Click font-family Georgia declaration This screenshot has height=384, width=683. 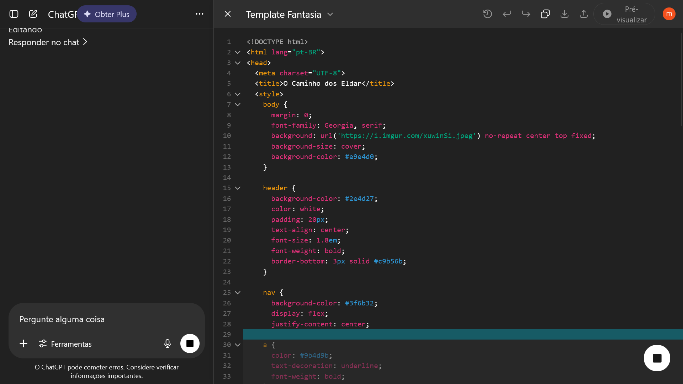328,126
